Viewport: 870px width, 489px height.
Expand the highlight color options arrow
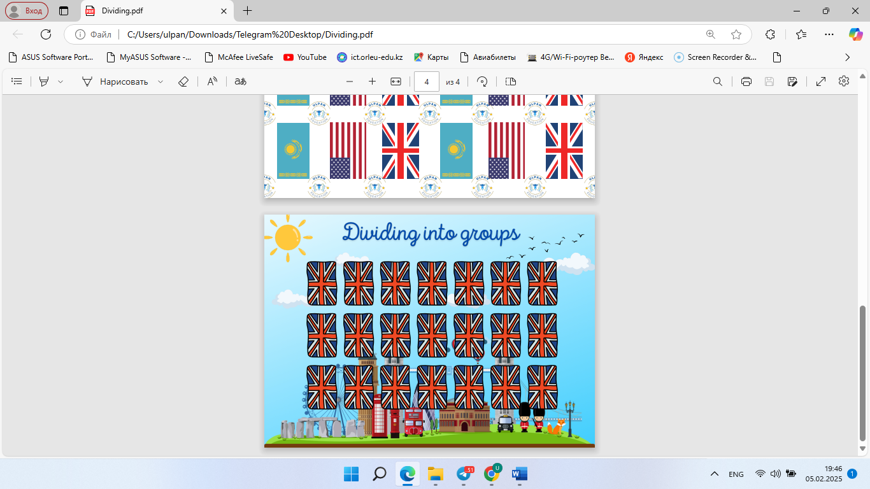(x=61, y=81)
